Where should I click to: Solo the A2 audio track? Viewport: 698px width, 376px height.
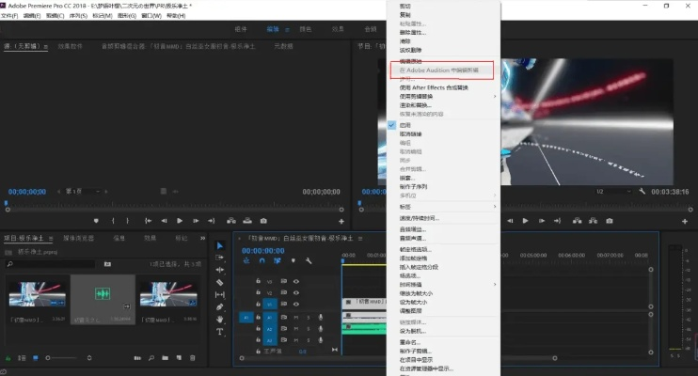(308, 329)
